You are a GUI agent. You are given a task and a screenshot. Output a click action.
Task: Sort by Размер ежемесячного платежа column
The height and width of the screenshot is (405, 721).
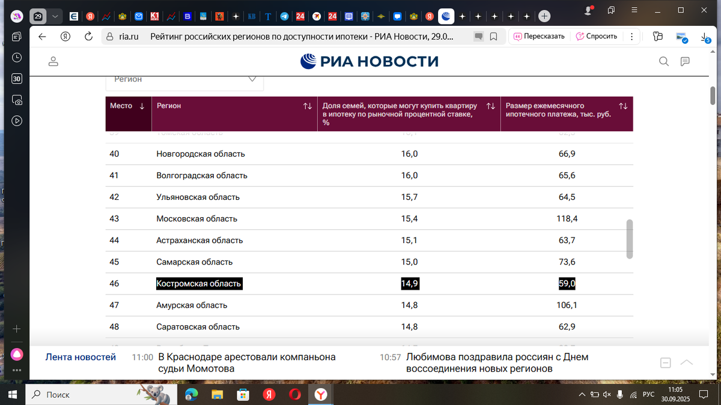tap(623, 106)
